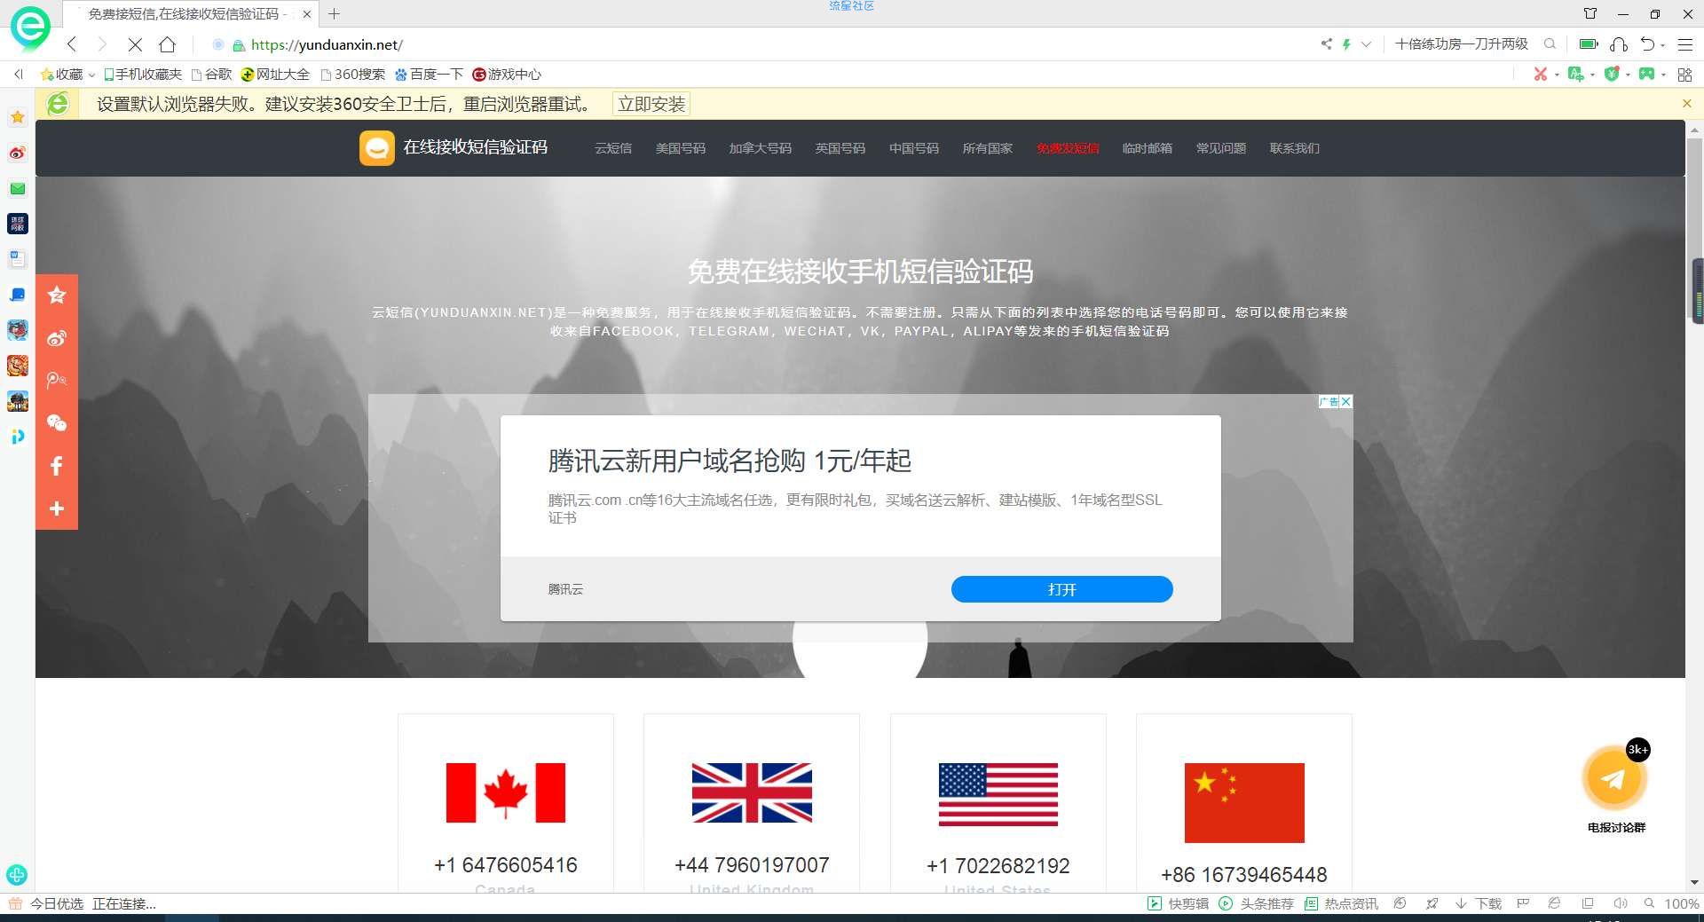The height and width of the screenshot is (922, 1704).
Task: Expand the 收藏 dropdown arrow
Action: click(x=91, y=75)
